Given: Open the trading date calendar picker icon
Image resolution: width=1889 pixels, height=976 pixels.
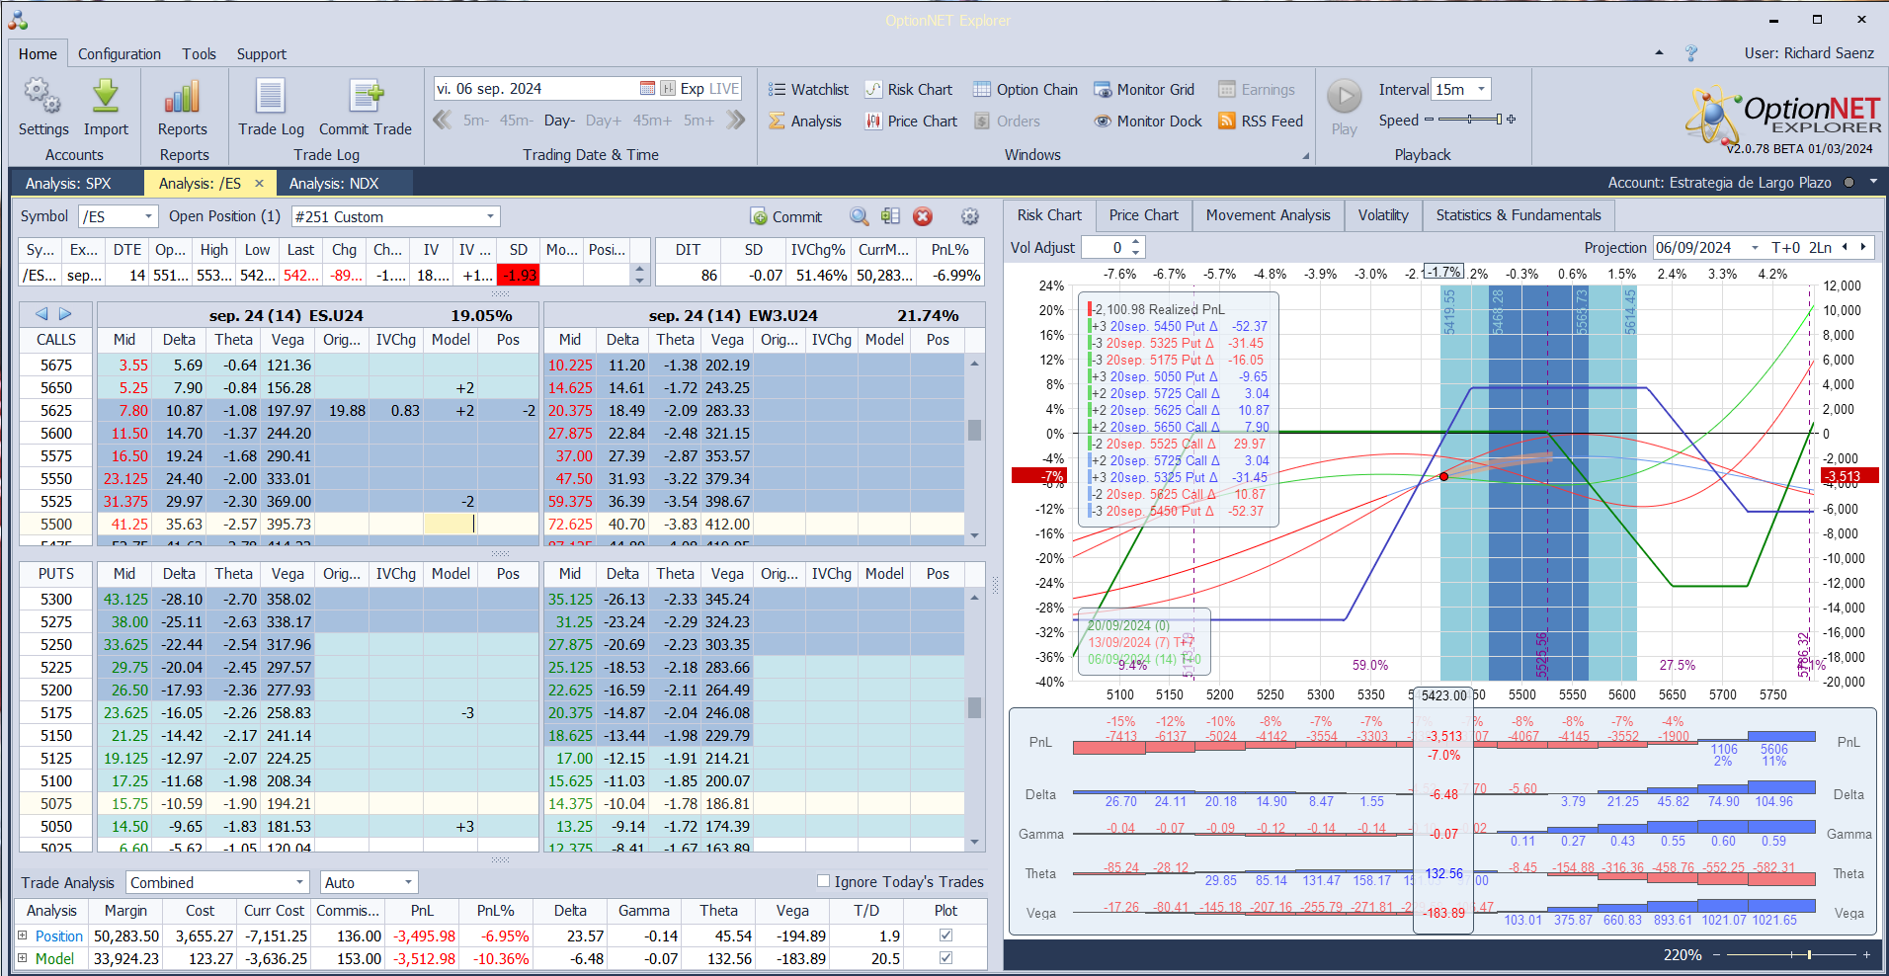Looking at the screenshot, I should (x=647, y=89).
